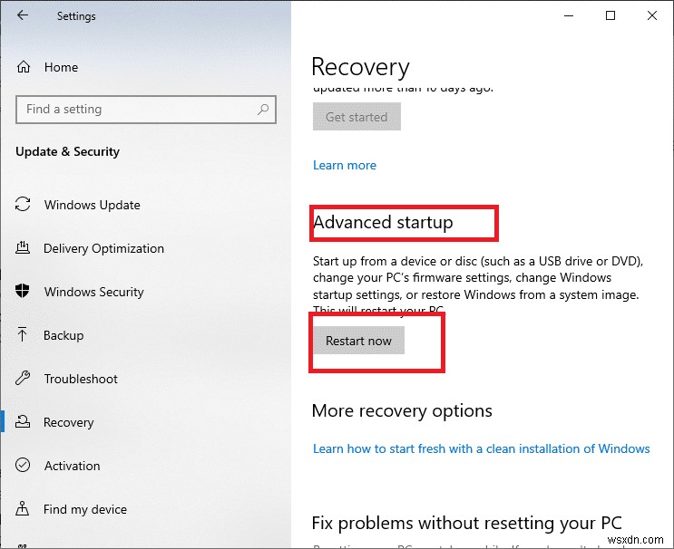Open the Learn more link

click(x=345, y=165)
